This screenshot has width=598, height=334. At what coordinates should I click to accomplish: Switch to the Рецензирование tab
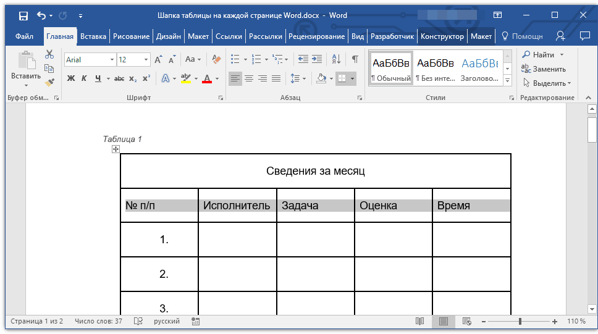pos(316,36)
